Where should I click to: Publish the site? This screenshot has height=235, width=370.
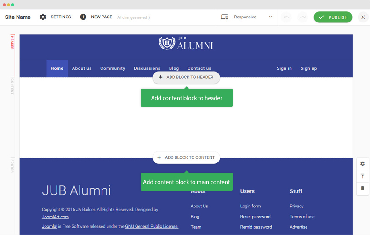[x=333, y=17]
